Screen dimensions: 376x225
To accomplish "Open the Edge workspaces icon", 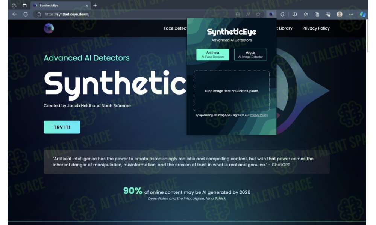I will pos(14,5).
